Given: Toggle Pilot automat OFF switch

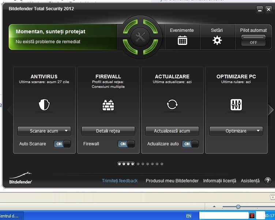Looking at the screenshot, I should pyautogui.click(x=253, y=40).
